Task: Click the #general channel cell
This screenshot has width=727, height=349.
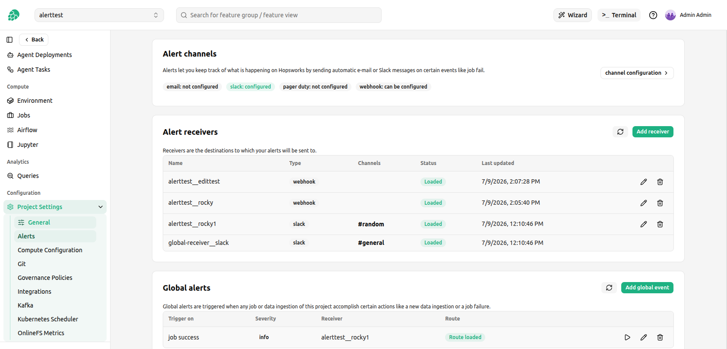Action: pyautogui.click(x=371, y=243)
